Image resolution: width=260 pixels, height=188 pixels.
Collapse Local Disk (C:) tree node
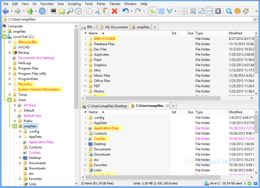click(4, 37)
